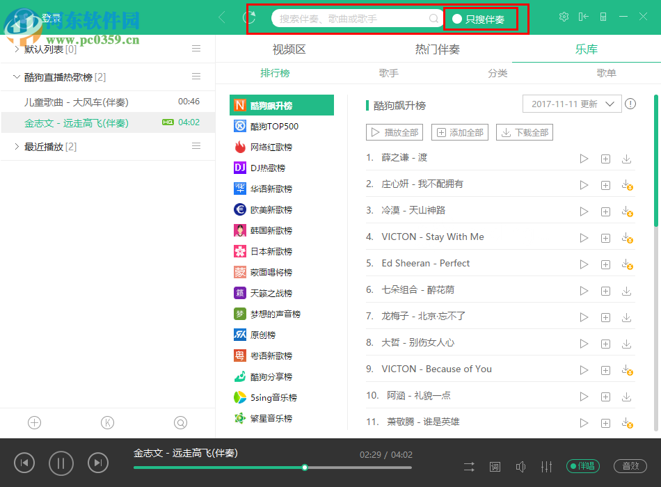Image resolution: width=661 pixels, height=487 pixels.
Task: Expand the 最近播放 list
Action: pos(17,147)
